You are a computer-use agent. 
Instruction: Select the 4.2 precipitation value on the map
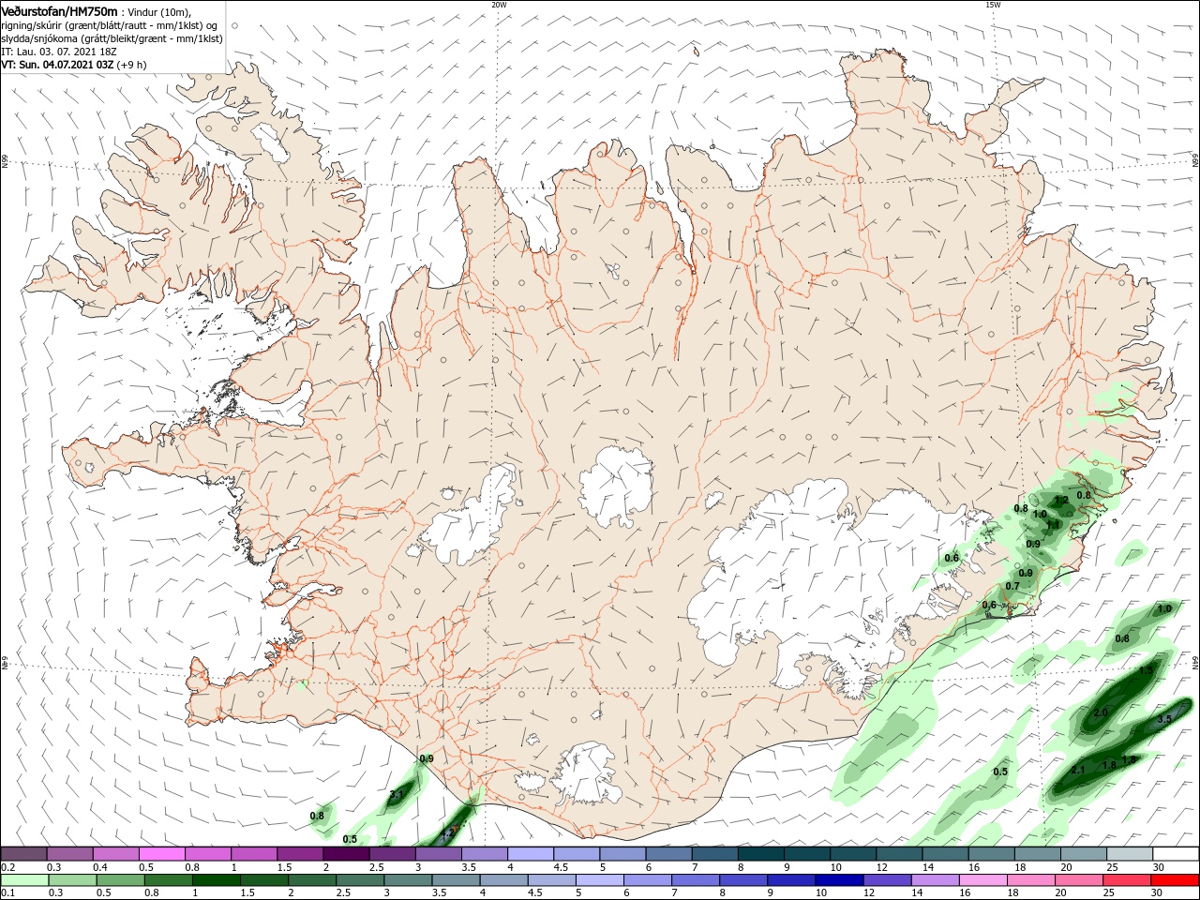pyautogui.click(x=447, y=832)
